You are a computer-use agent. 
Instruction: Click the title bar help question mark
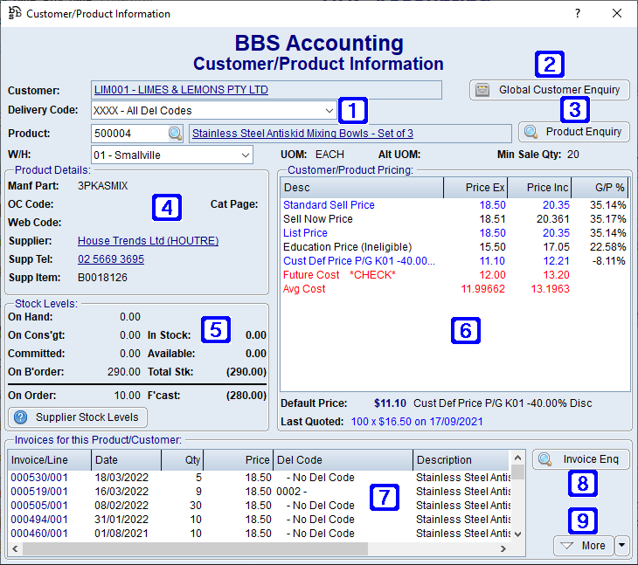coord(577,14)
